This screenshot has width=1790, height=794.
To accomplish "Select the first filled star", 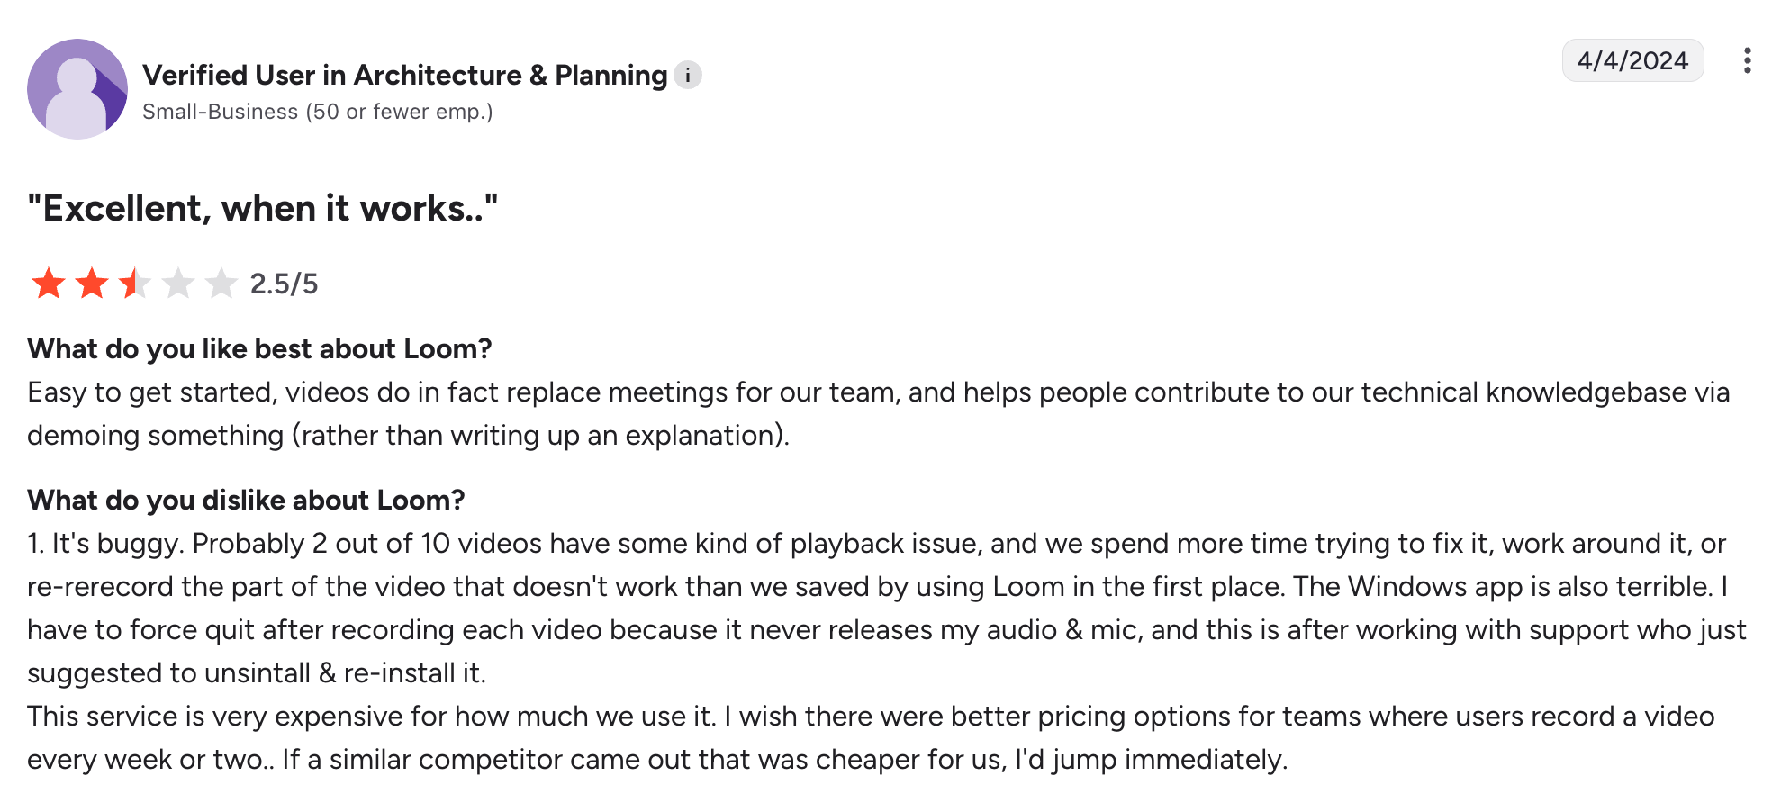I will pos(47,283).
